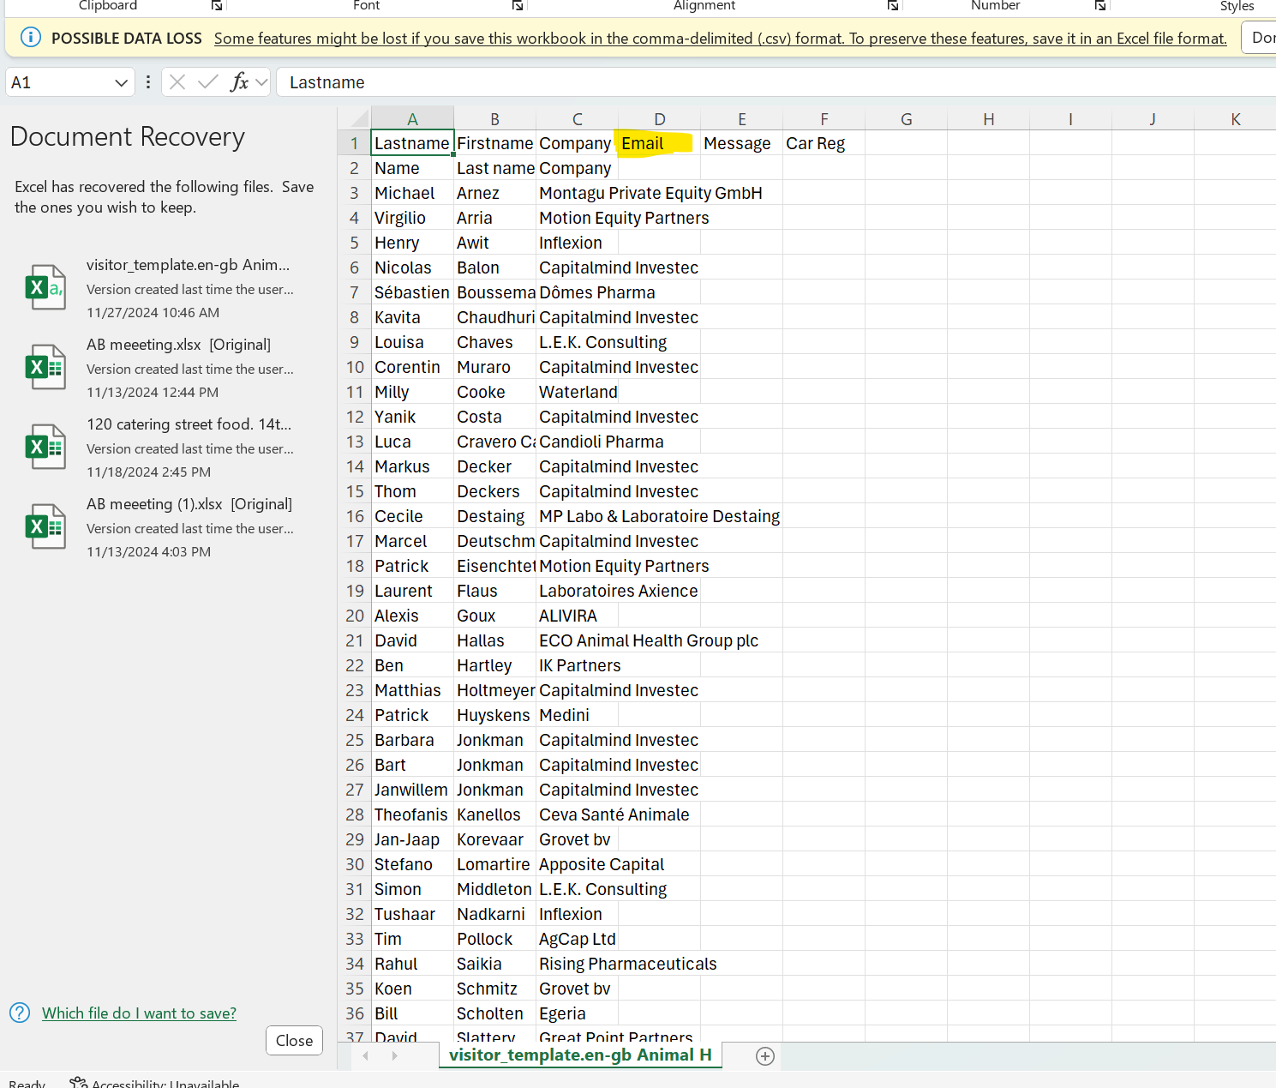
Task: Select cell containing Holtmeyer
Action: click(494, 690)
